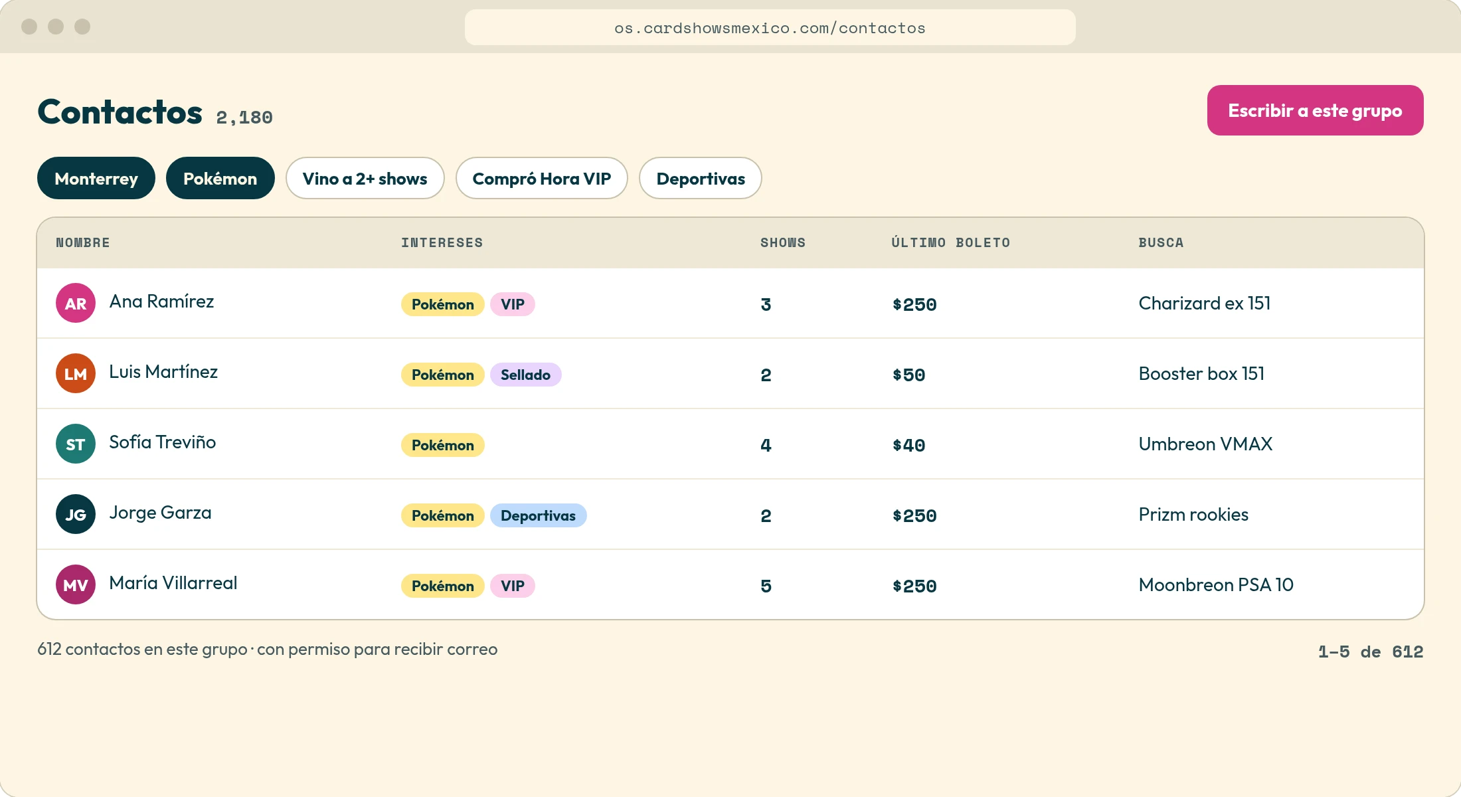
Task: Click the JG avatar for Jorge Garza
Action: 76,514
